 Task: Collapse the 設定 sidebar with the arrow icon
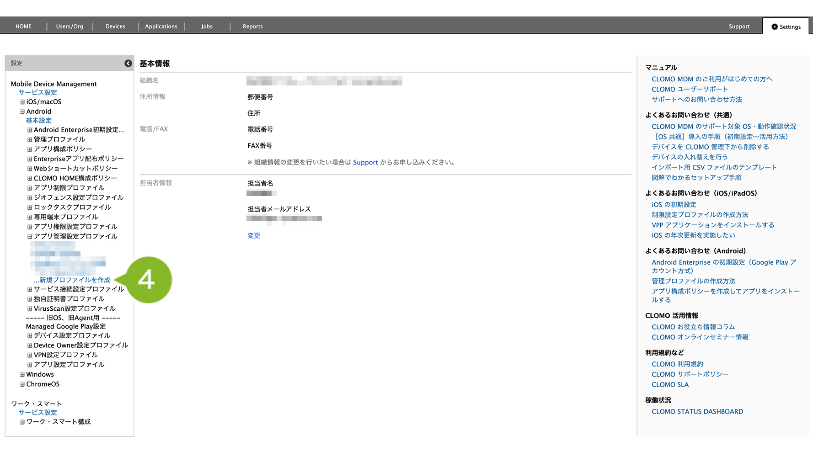click(128, 64)
